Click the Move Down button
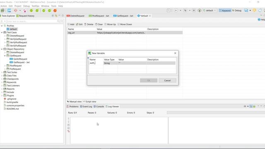Screen dimensions: 265x149 125,24
